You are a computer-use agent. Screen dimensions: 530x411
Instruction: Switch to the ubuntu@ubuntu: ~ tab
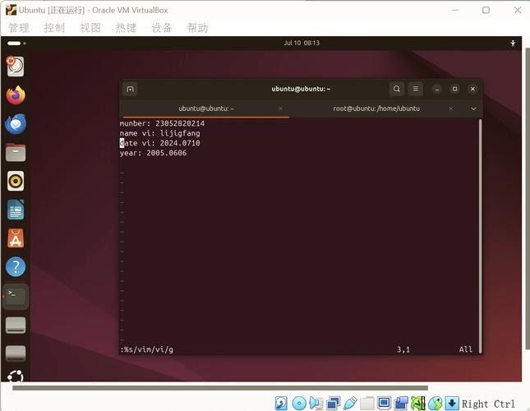click(206, 109)
